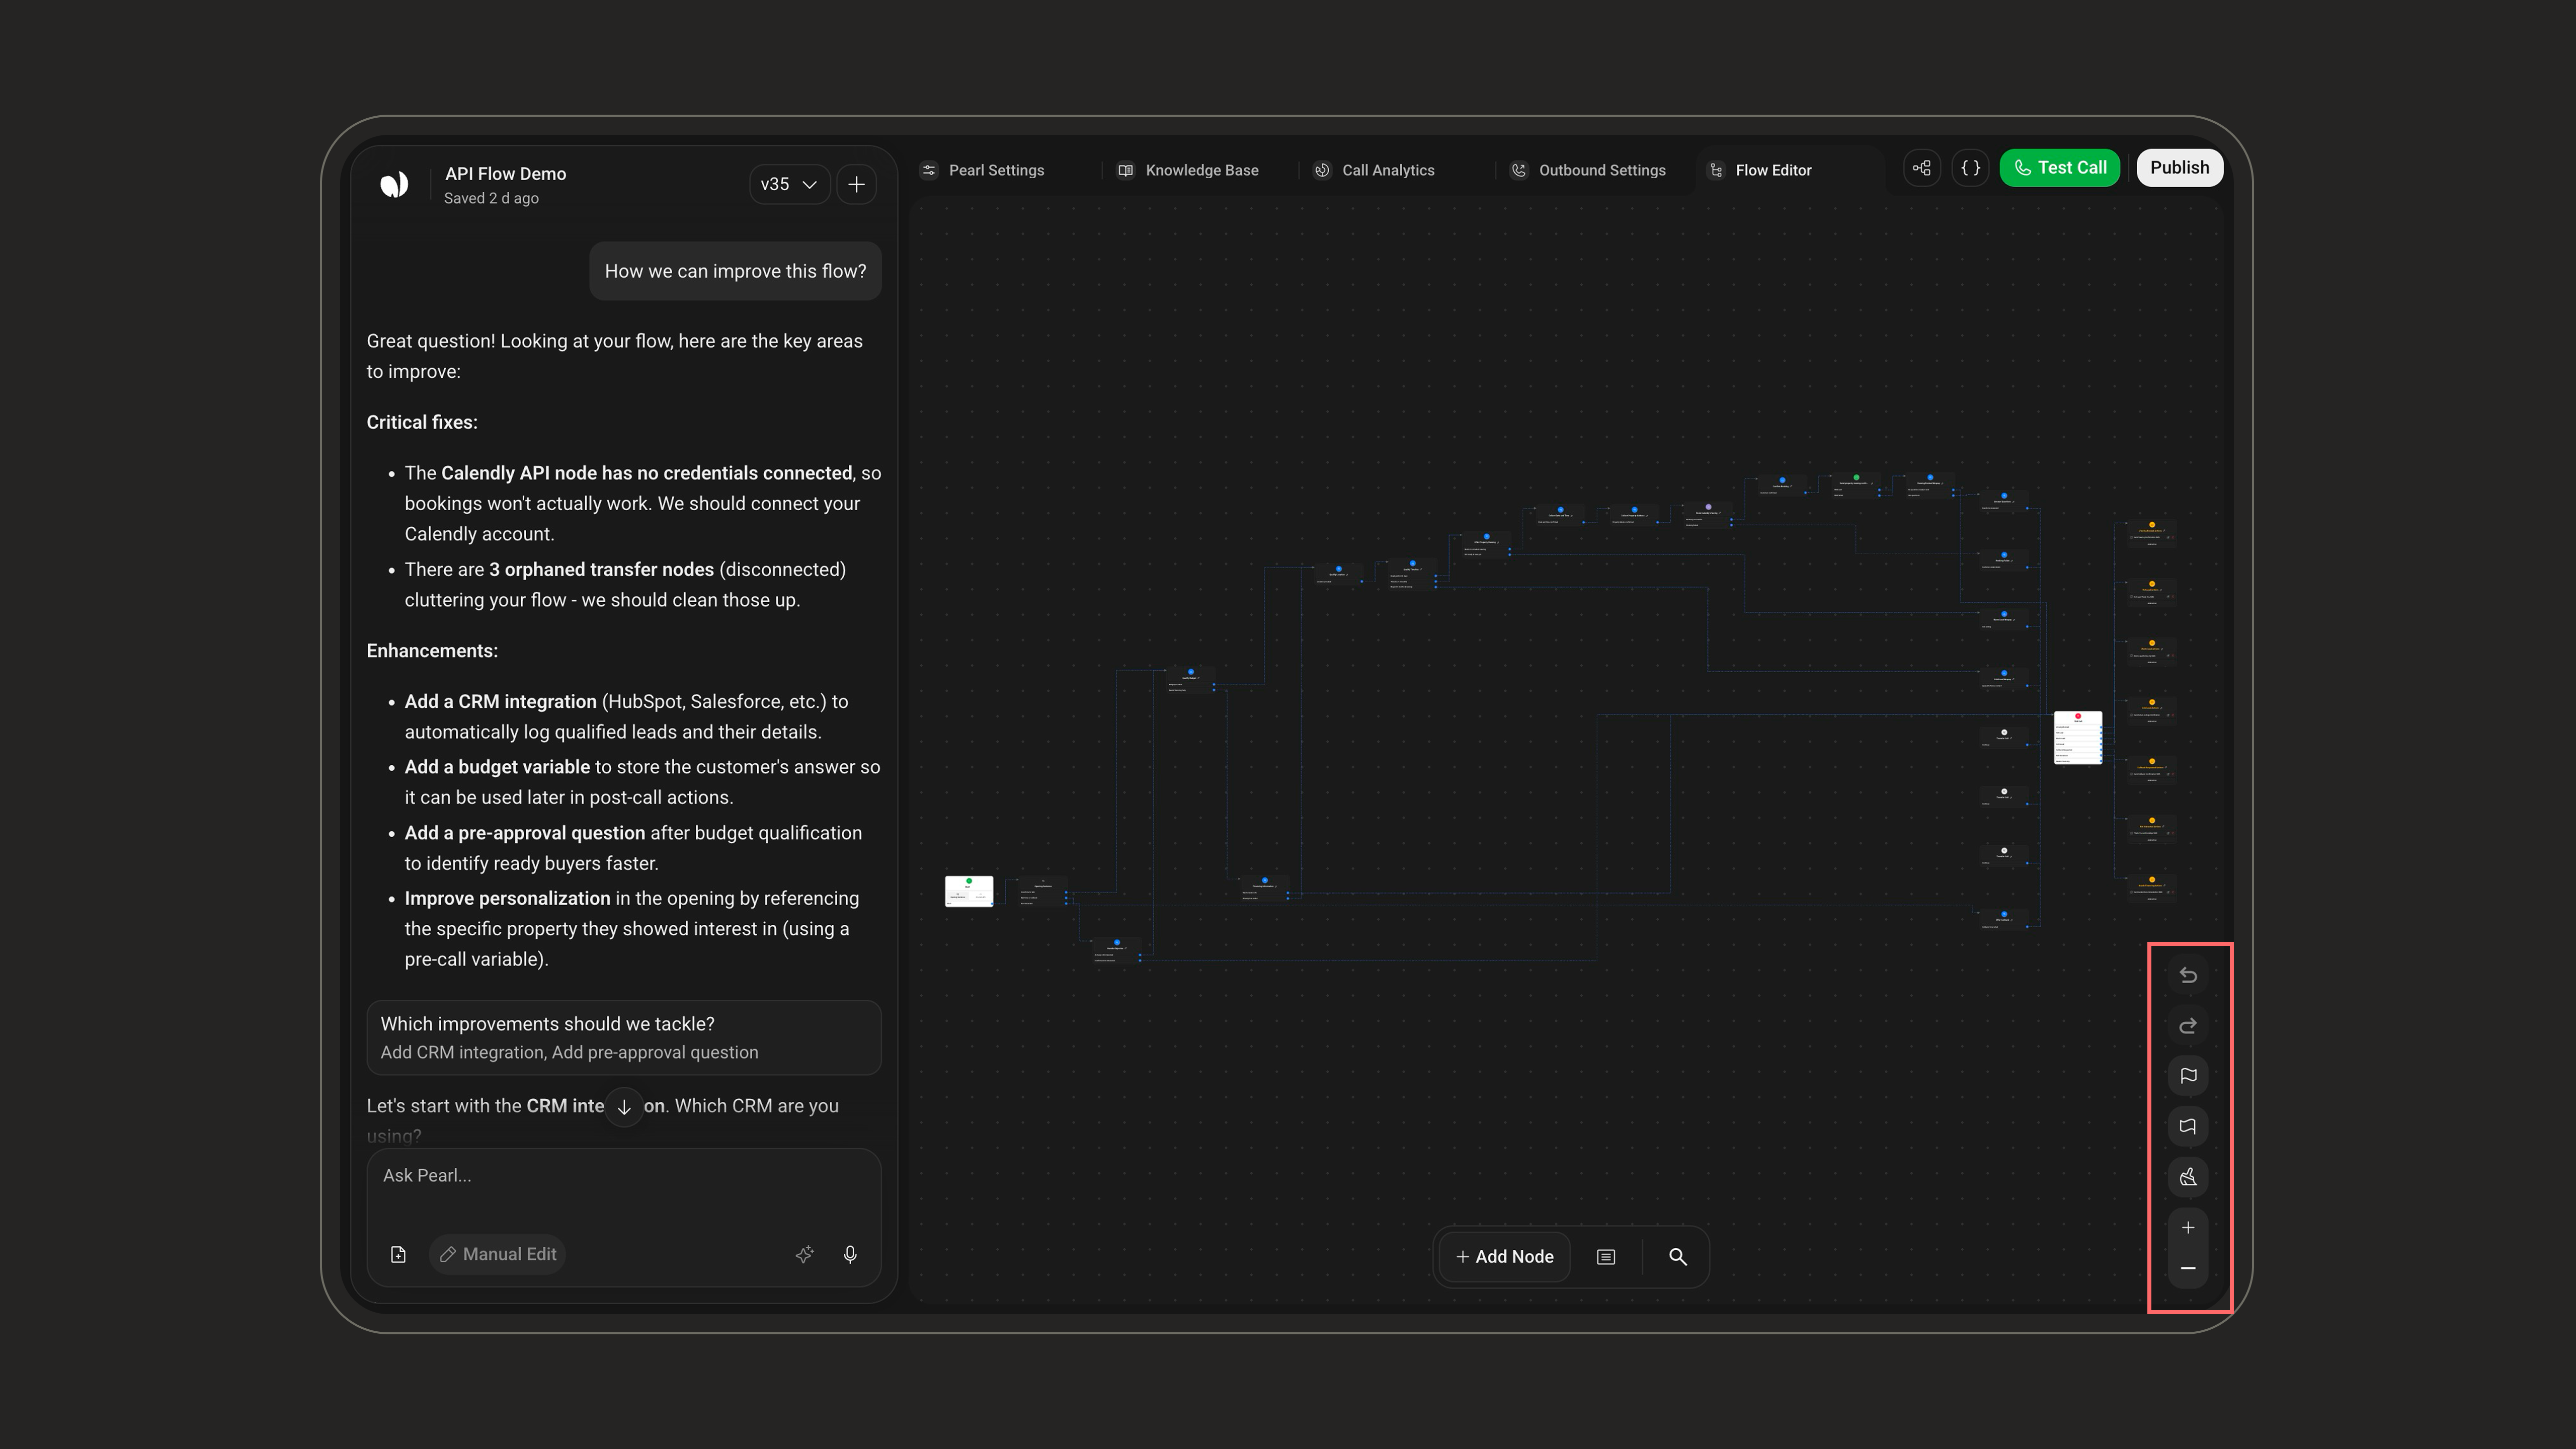Click the 'How we can improve this flow?' message
The image size is (2576, 1449).
736,271
